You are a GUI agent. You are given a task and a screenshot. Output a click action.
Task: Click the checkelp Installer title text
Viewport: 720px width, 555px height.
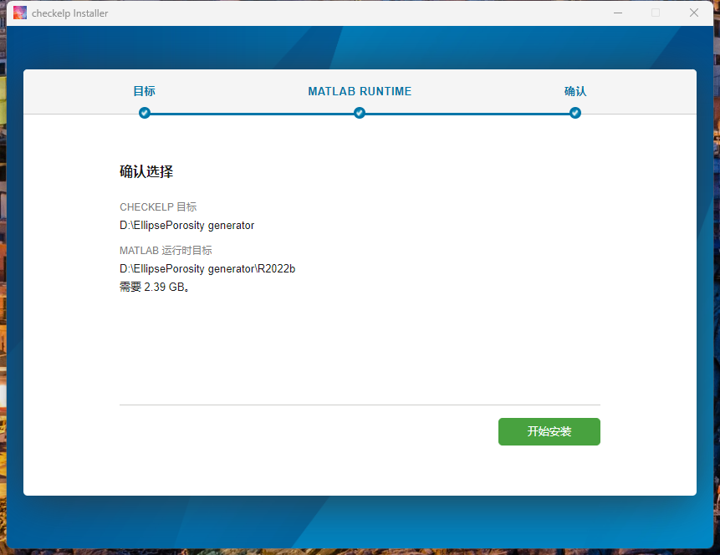click(69, 13)
